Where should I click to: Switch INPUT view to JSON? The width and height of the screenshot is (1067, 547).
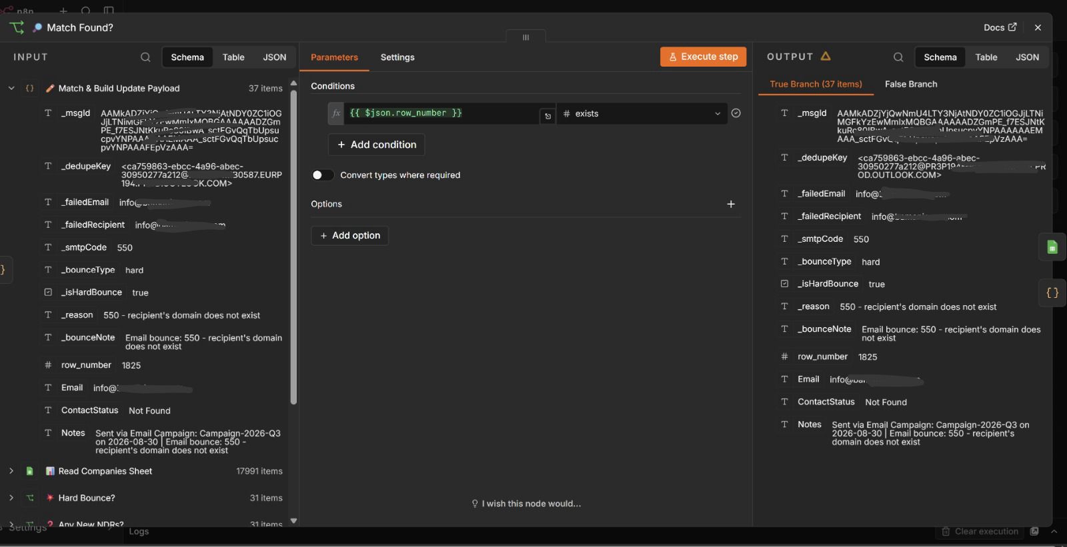[275, 57]
